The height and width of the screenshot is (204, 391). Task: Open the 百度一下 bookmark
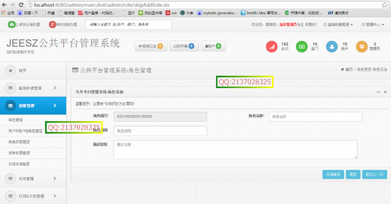coord(28,13)
